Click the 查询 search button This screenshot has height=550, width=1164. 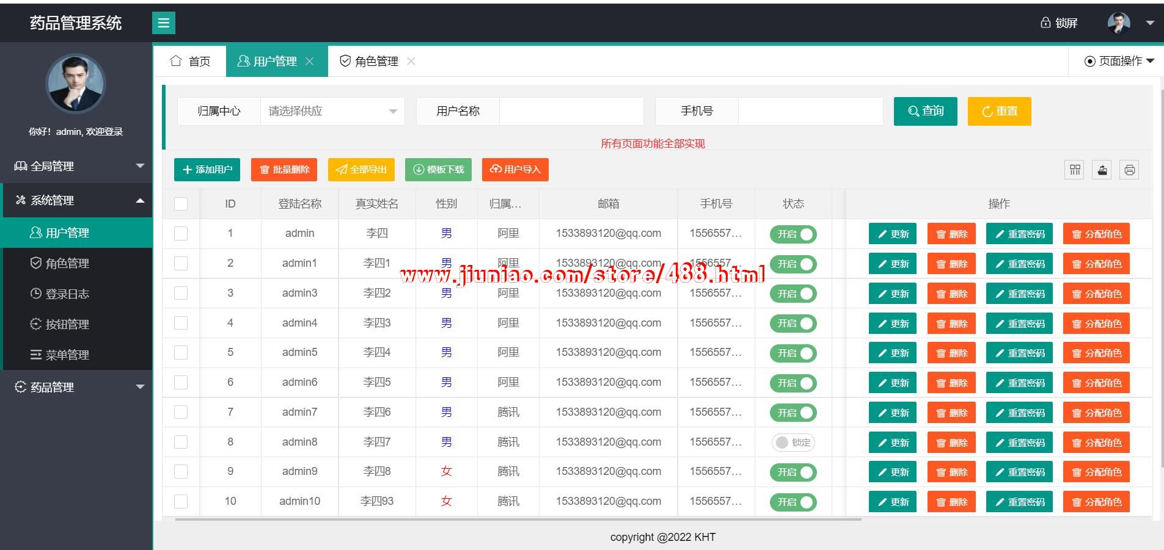click(925, 111)
